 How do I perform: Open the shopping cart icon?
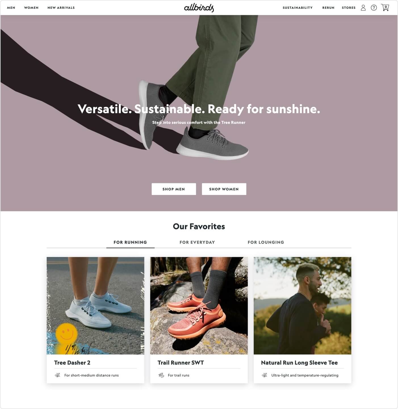tap(385, 7)
